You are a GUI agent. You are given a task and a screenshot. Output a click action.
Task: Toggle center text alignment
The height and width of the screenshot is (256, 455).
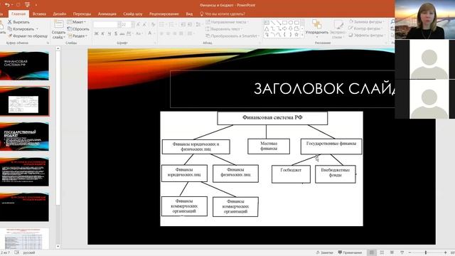point(168,33)
